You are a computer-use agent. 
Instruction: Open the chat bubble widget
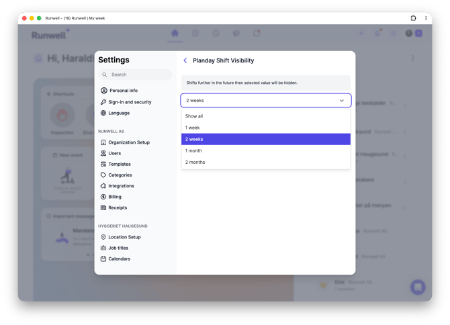[x=418, y=287]
